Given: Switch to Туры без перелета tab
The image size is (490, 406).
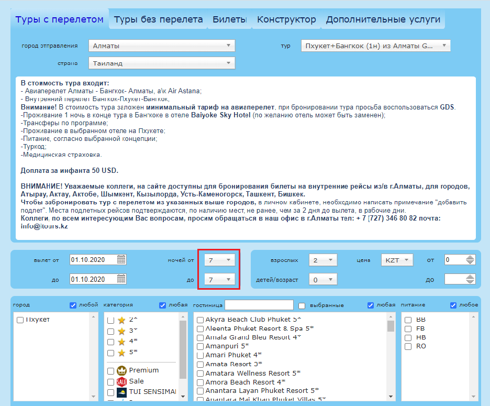Looking at the screenshot, I should point(158,20).
